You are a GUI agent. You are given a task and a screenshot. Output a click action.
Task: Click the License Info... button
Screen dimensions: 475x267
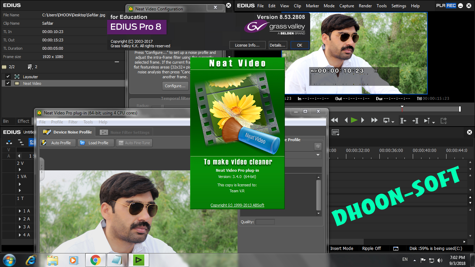coord(247,45)
